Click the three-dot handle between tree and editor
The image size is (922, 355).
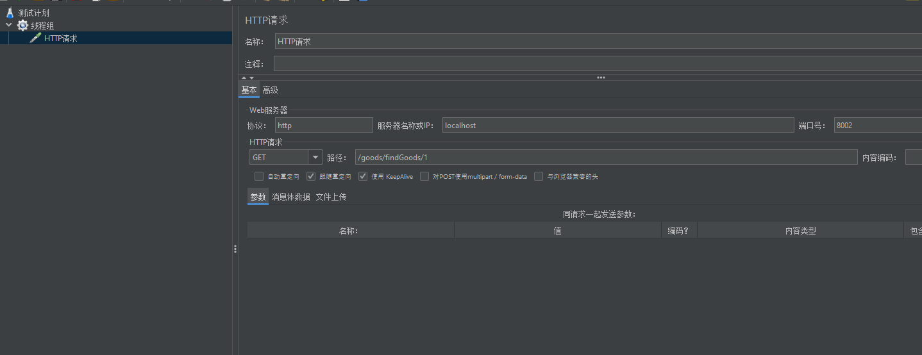pos(235,249)
